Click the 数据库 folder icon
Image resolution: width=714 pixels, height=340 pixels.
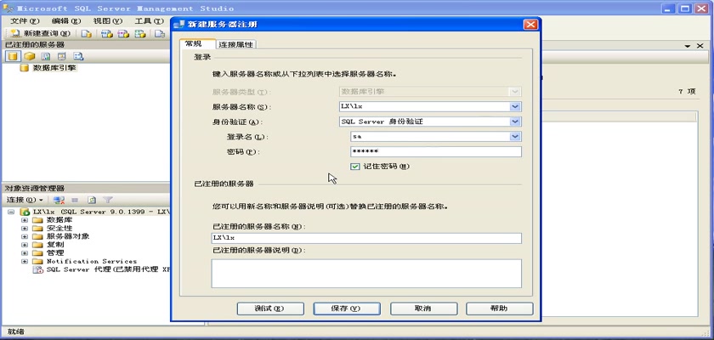click(37, 220)
